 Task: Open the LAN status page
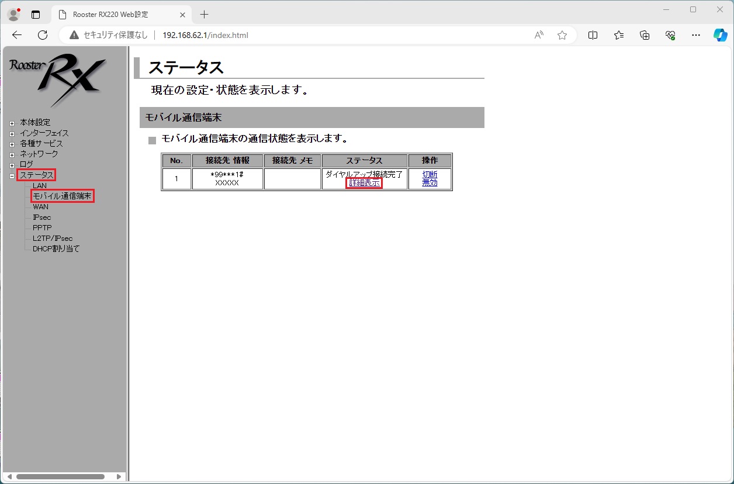40,186
